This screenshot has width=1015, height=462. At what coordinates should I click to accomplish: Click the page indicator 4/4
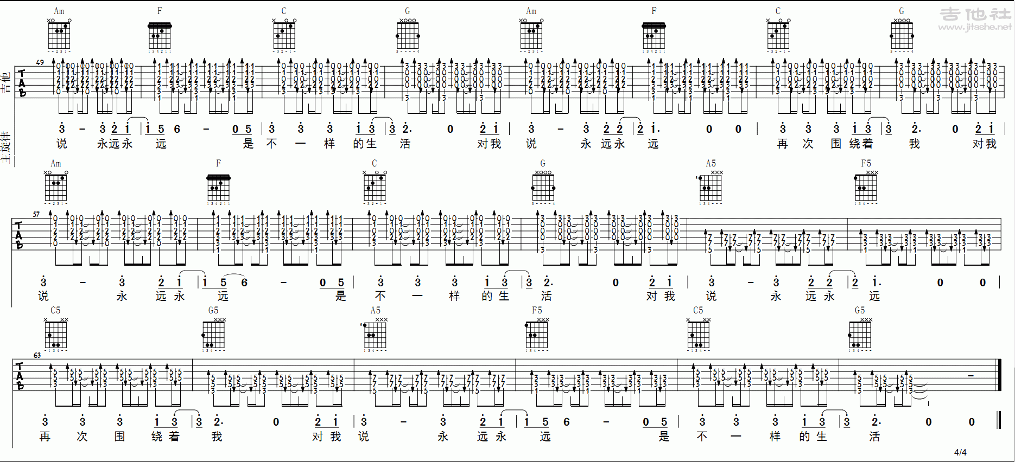click(x=960, y=452)
